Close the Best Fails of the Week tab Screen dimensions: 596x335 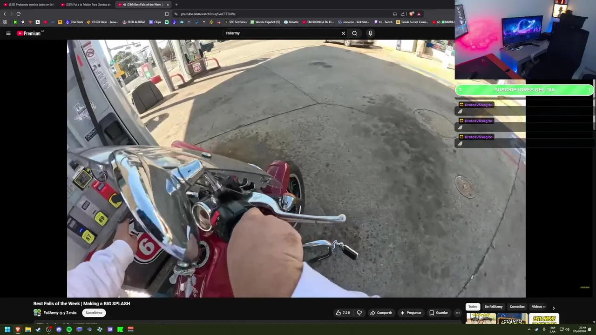pyautogui.click(x=168, y=5)
